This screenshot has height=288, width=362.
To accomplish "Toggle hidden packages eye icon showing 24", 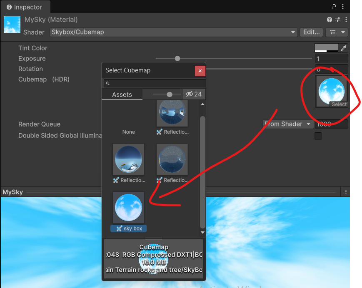I will pyautogui.click(x=194, y=94).
